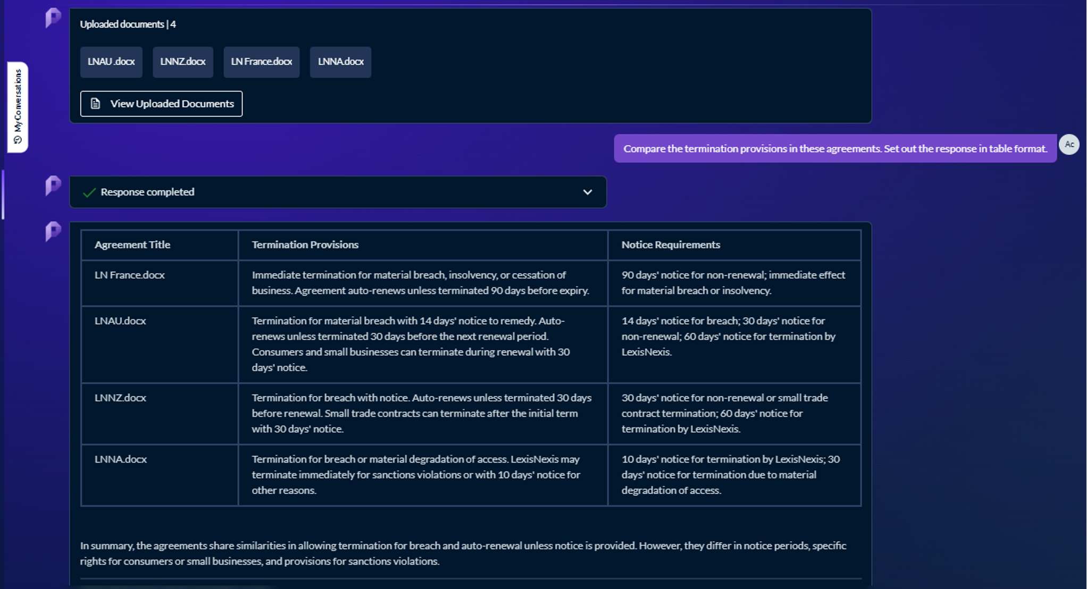Click the user avatar labeled Ac
Screen dimensions: 1087x589
tap(1069, 145)
